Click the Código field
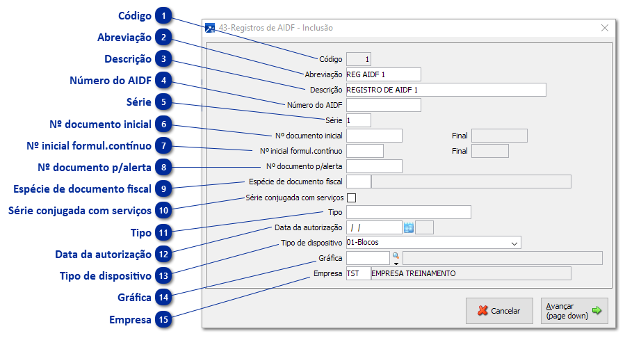 [x=358, y=59]
